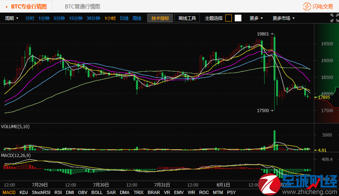339x196 pixels.
Task: Choose the 分时 time-sharing view
Action: (x=30, y=18)
